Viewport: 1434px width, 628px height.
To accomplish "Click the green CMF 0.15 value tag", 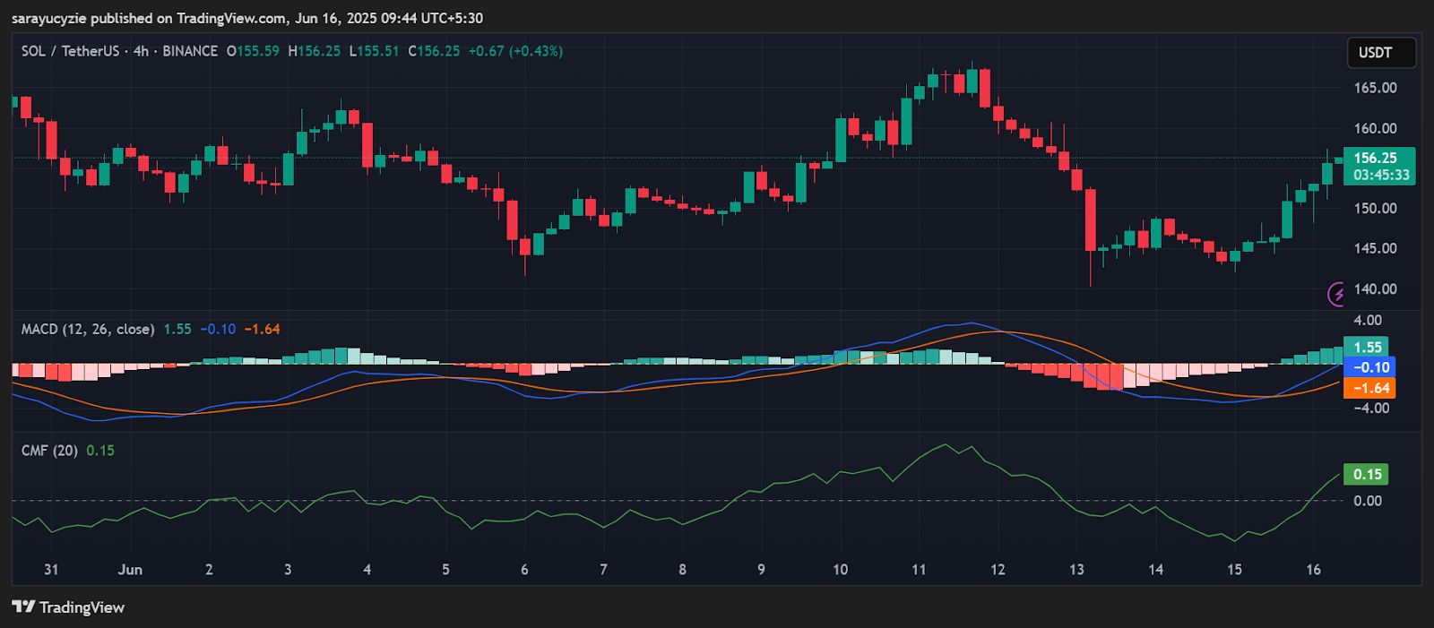I will click(1366, 474).
